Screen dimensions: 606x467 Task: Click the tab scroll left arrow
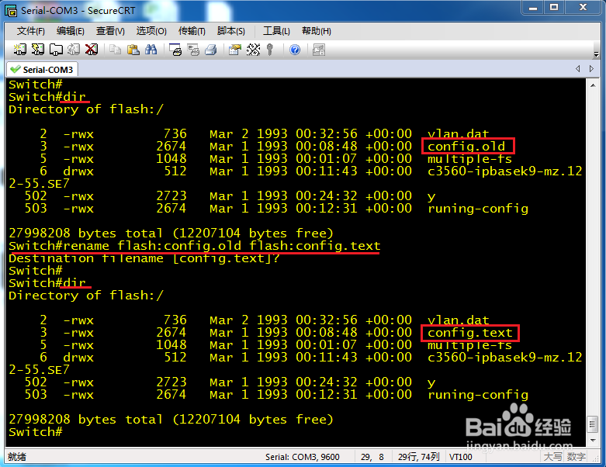[578, 69]
